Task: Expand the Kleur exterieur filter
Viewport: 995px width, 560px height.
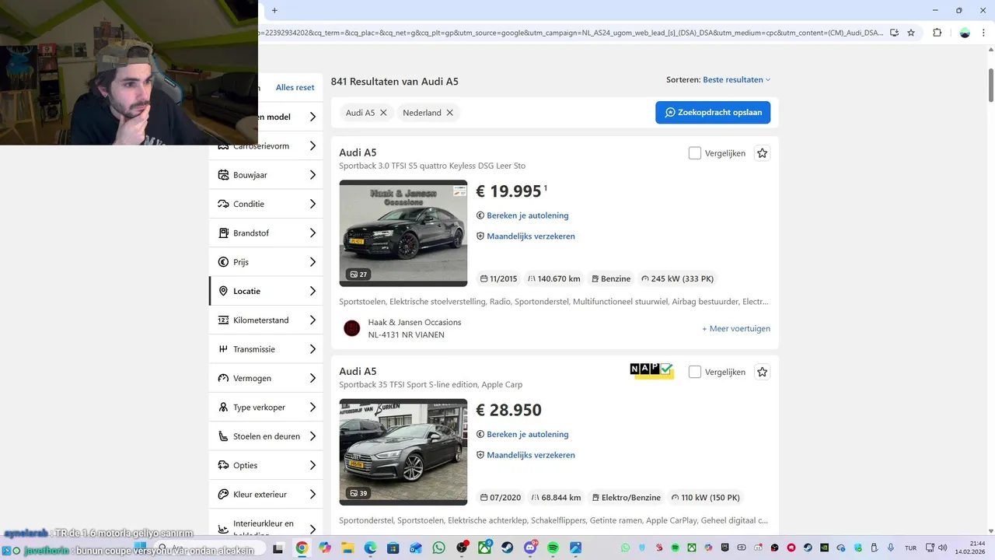Action: (x=266, y=494)
